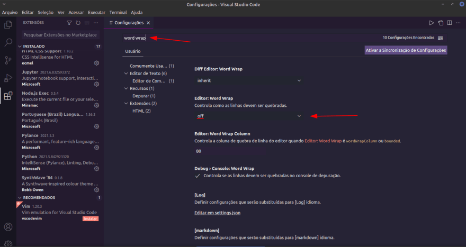Close the Configurações tab
The width and height of the screenshot is (466, 247).
(x=148, y=23)
